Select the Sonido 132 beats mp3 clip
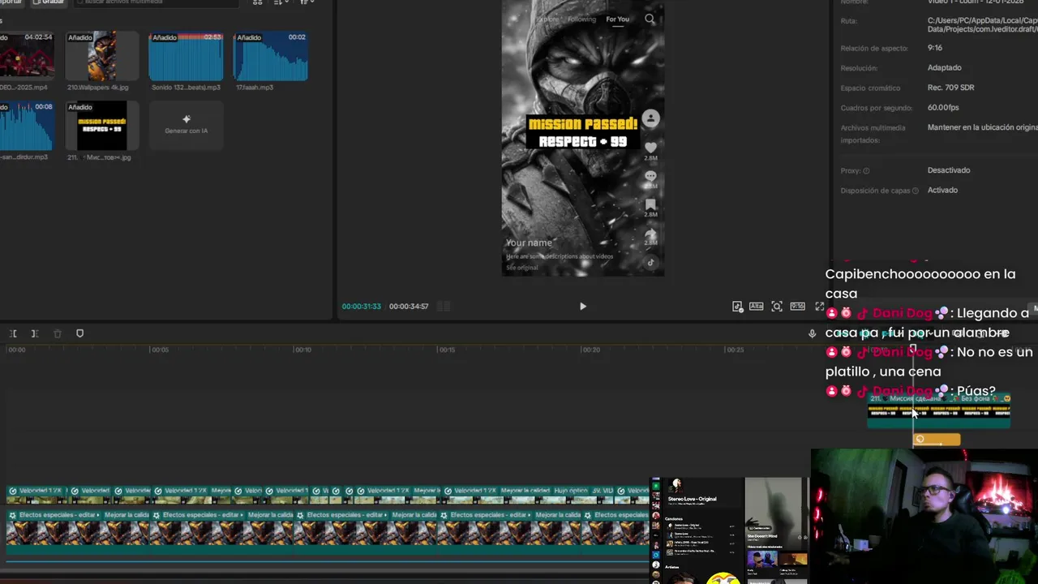 pyautogui.click(x=186, y=56)
